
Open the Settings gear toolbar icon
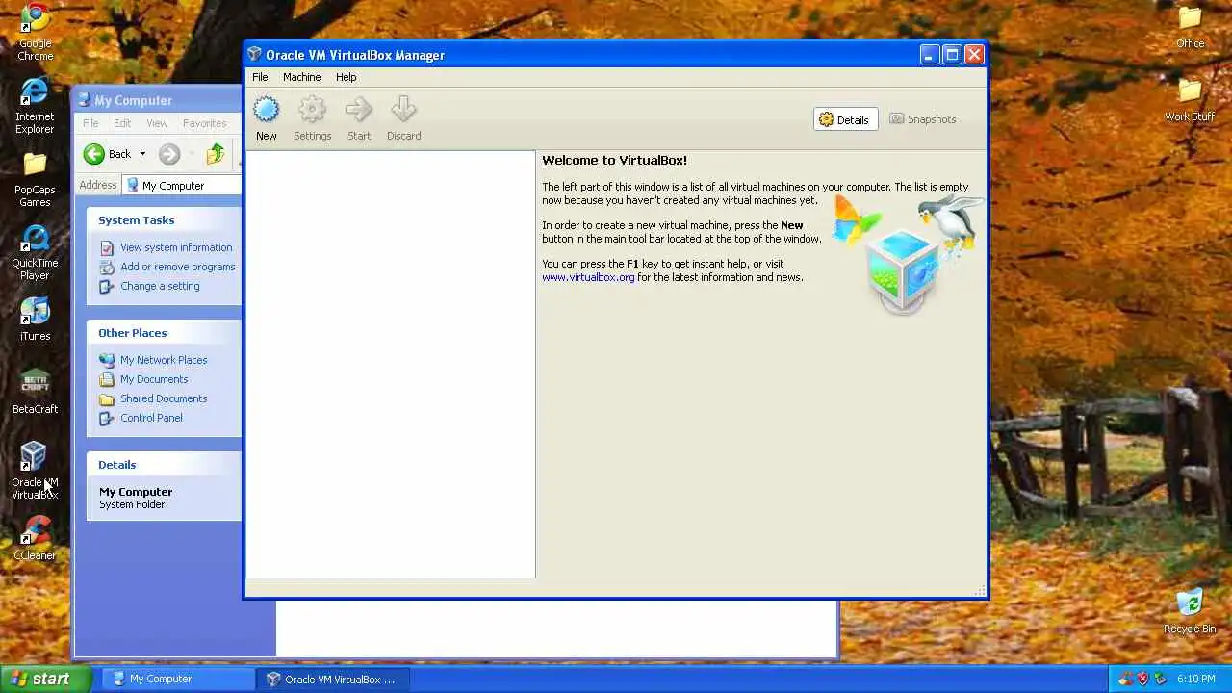point(312,110)
